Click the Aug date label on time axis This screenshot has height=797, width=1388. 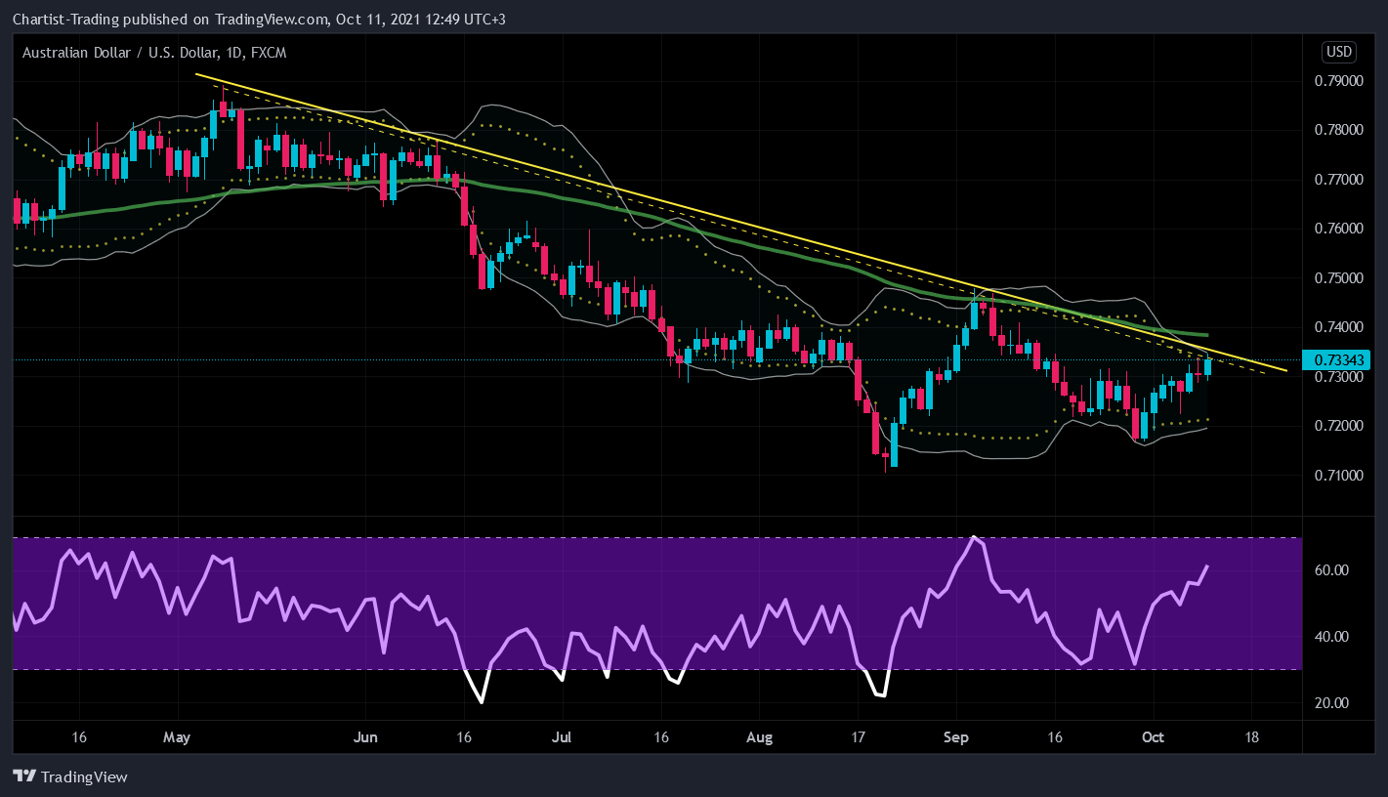(x=760, y=736)
